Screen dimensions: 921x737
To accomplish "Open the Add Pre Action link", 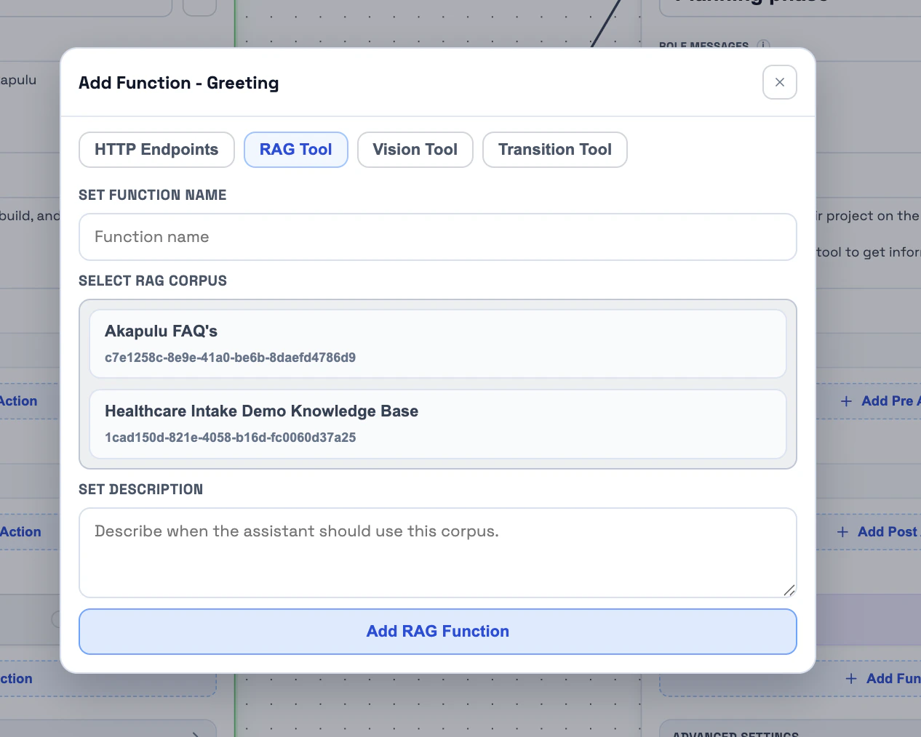I will [x=888, y=400].
